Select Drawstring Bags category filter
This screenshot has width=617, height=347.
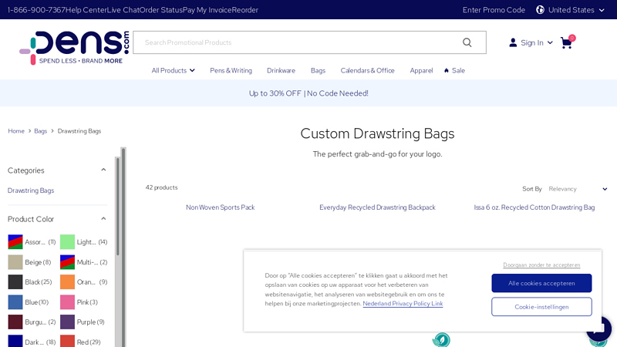pos(31,190)
